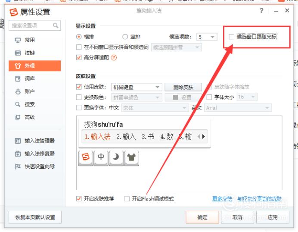Click the 删除皮肤 button

pos(183,87)
